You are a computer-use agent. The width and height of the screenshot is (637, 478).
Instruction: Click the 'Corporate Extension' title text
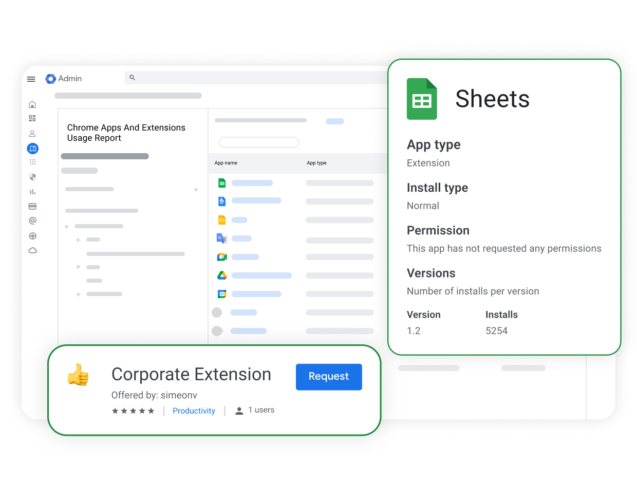191,374
